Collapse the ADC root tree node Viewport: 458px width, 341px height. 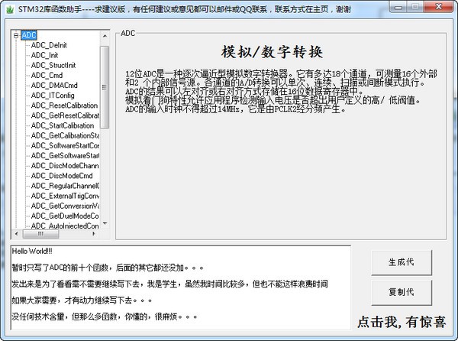click(17, 35)
